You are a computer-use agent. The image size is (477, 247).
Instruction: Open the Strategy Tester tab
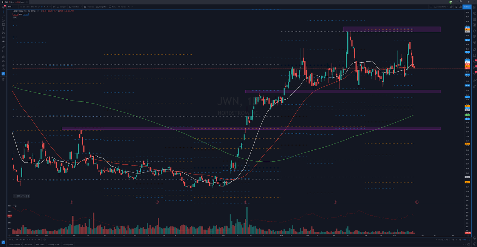pyautogui.click(x=54, y=244)
